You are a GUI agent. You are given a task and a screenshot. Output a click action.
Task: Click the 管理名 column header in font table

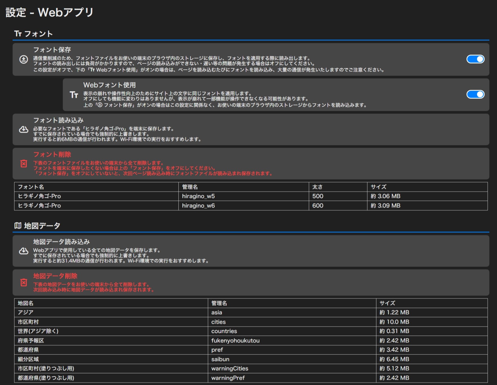coord(190,187)
